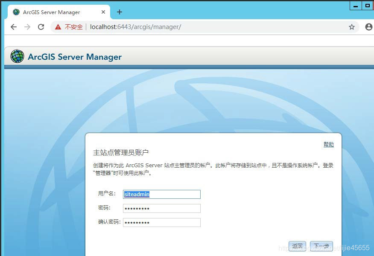Viewport: 374px width, 256px height.
Task: Click the 不安全 security label
Action: coord(74,27)
